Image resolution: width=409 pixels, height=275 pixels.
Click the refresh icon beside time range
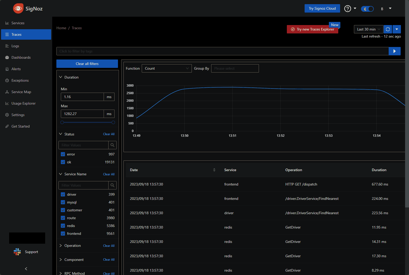pos(388,29)
